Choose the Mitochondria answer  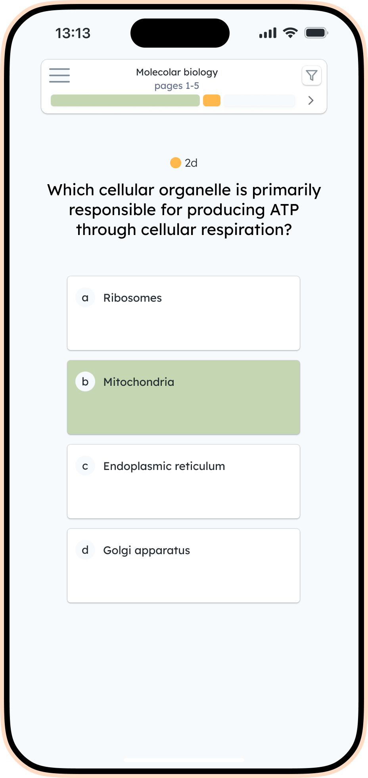(184, 397)
